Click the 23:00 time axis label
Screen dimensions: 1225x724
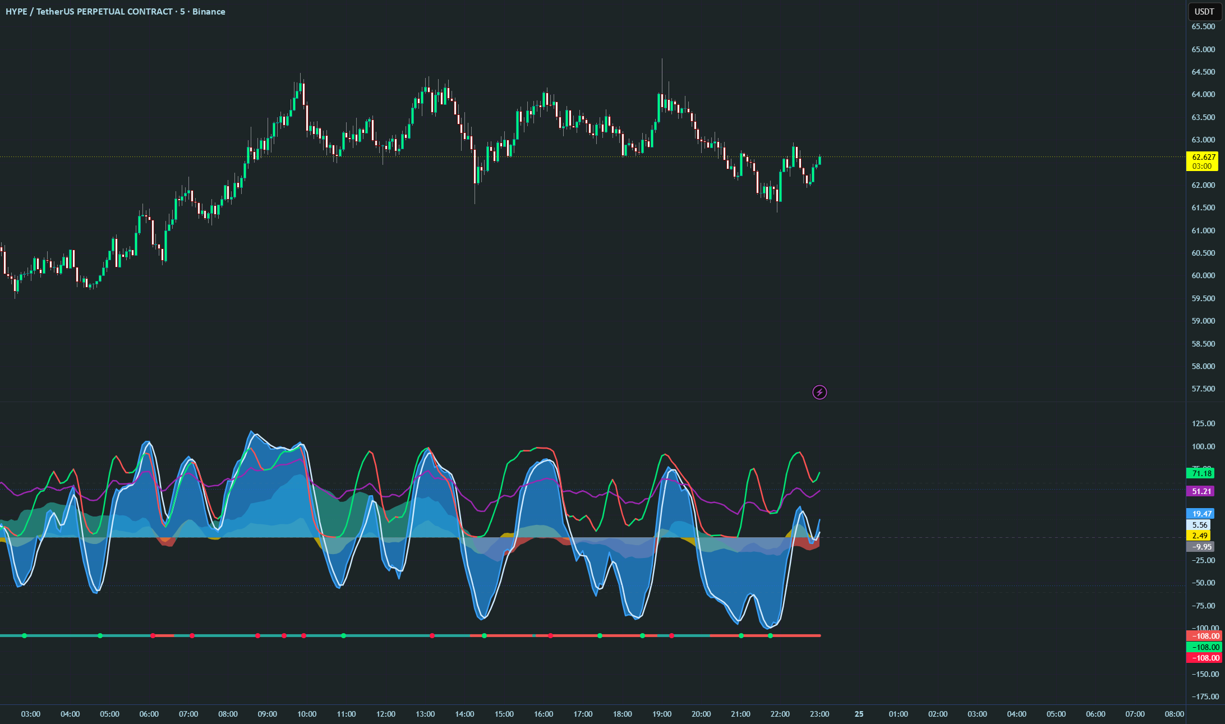(819, 714)
